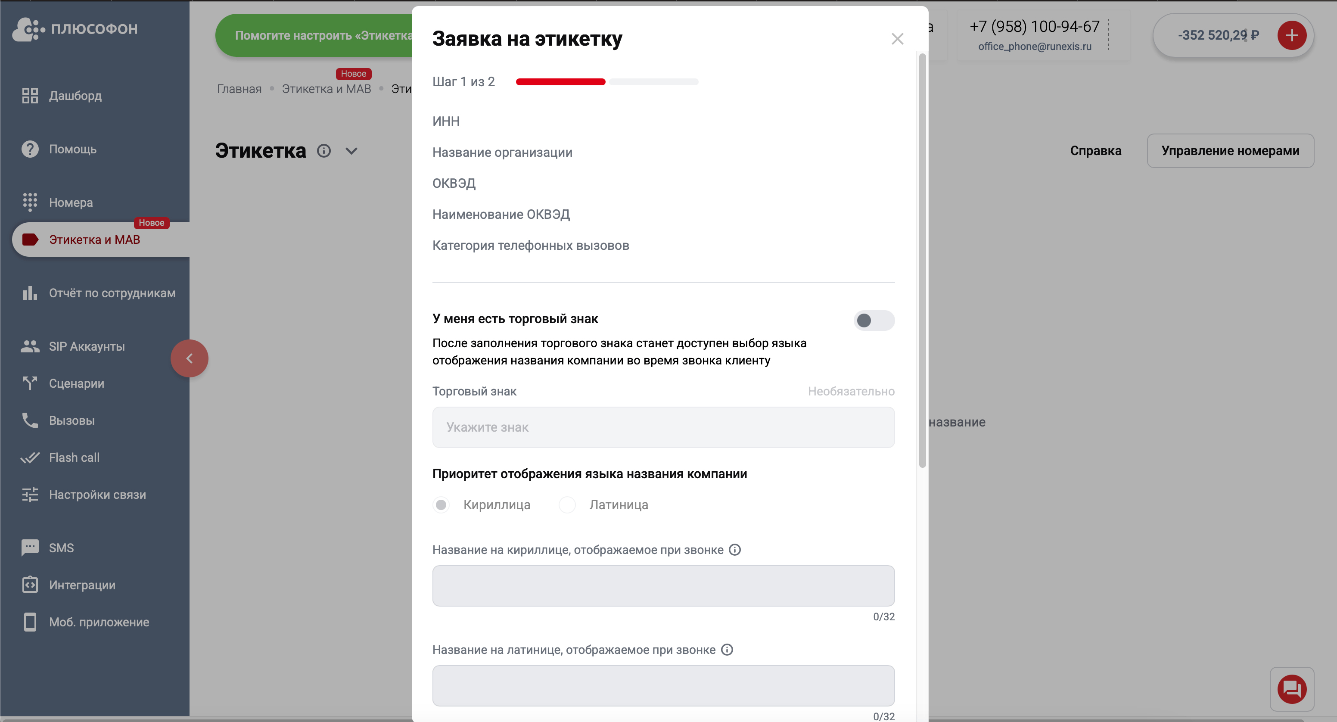Toggle the У меня есть торговый знак switch
1337x722 pixels.
874,320
